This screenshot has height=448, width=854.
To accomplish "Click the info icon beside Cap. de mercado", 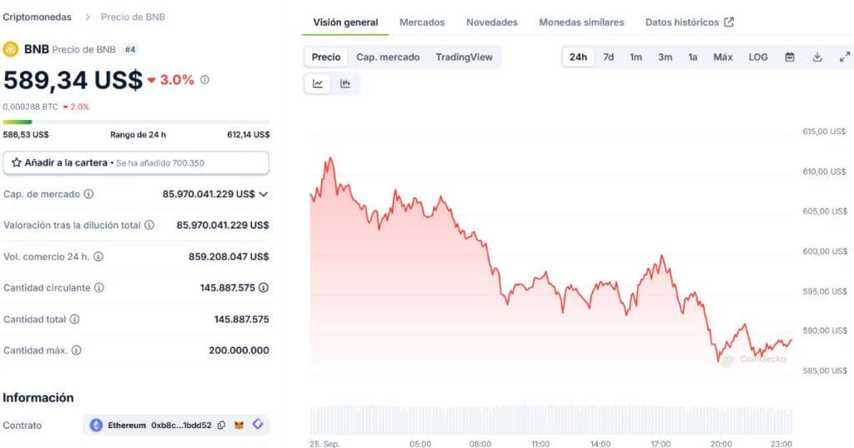I will (x=88, y=194).
